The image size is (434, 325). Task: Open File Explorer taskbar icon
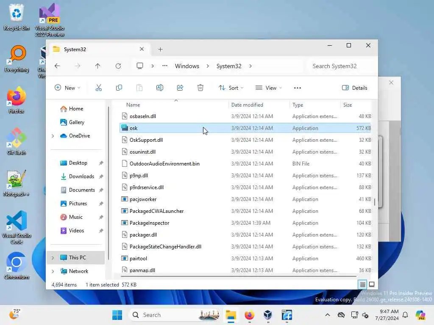tap(231, 315)
